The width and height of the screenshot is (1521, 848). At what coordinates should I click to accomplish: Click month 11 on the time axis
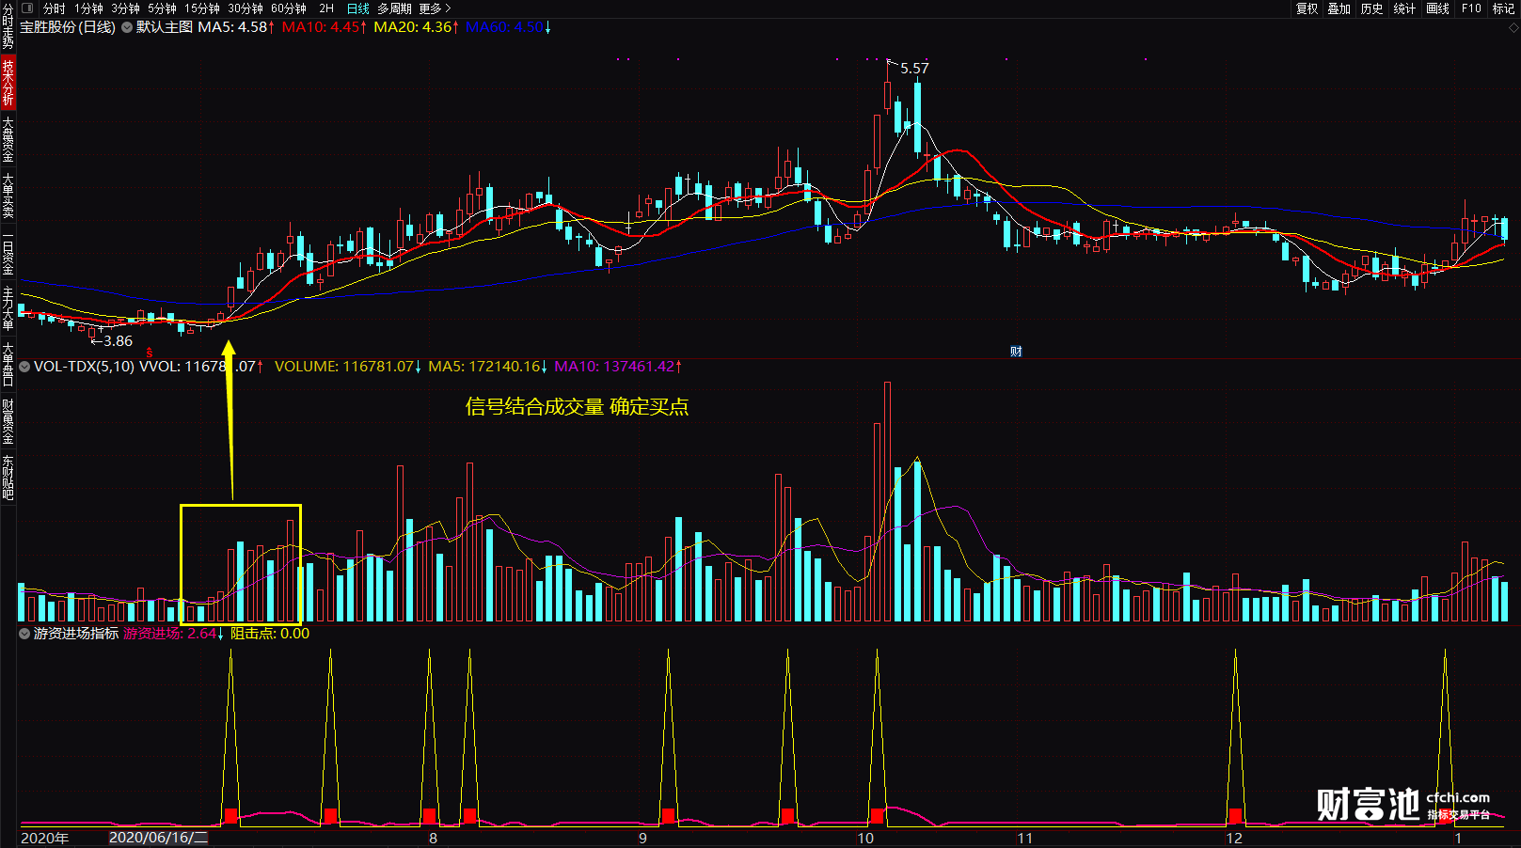click(1024, 838)
